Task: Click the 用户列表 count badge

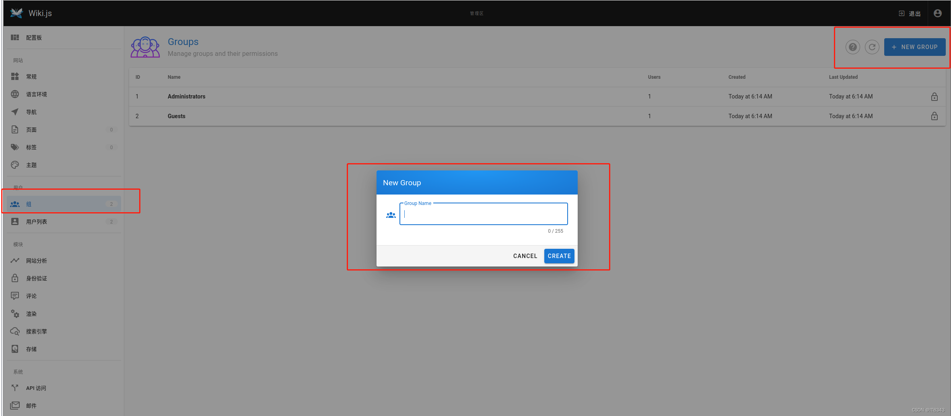Action: point(111,221)
